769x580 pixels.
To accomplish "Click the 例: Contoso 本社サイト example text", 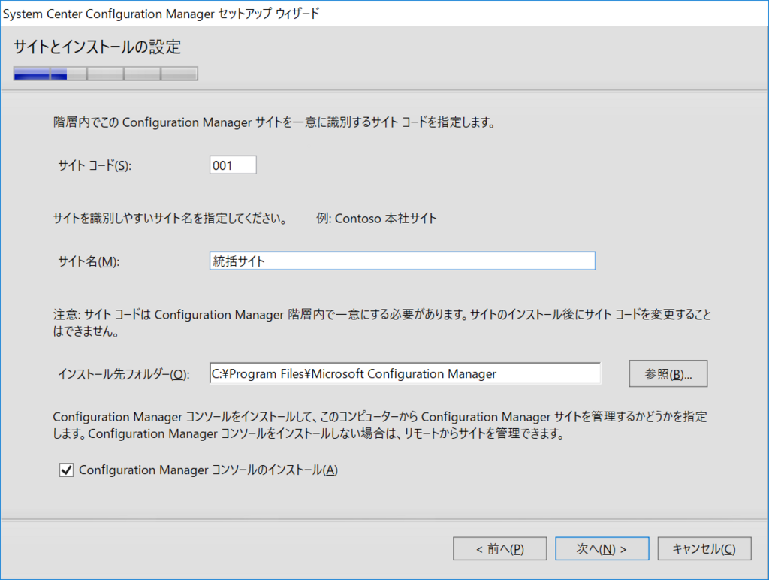I will [x=377, y=219].
